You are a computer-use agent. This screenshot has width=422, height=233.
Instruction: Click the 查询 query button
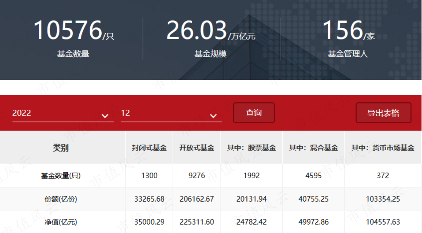coord(254,113)
